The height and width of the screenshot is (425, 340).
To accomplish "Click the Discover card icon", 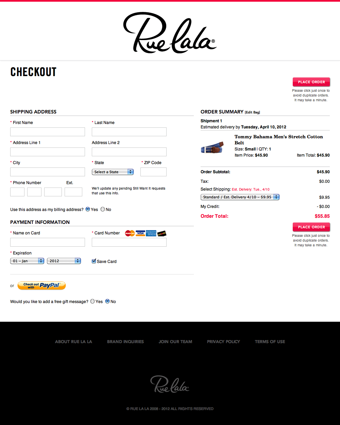I will click(161, 233).
